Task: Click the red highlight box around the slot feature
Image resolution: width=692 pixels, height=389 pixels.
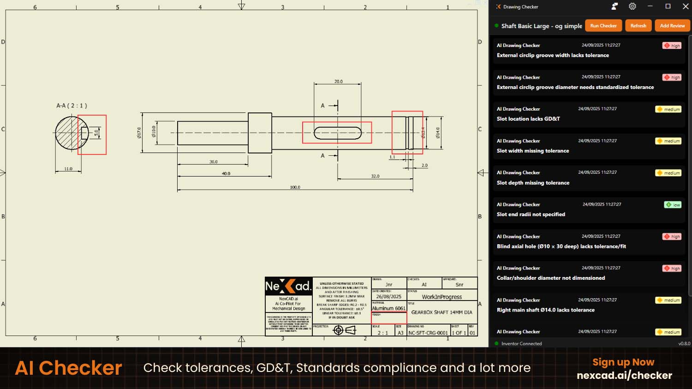Action: coord(337,133)
